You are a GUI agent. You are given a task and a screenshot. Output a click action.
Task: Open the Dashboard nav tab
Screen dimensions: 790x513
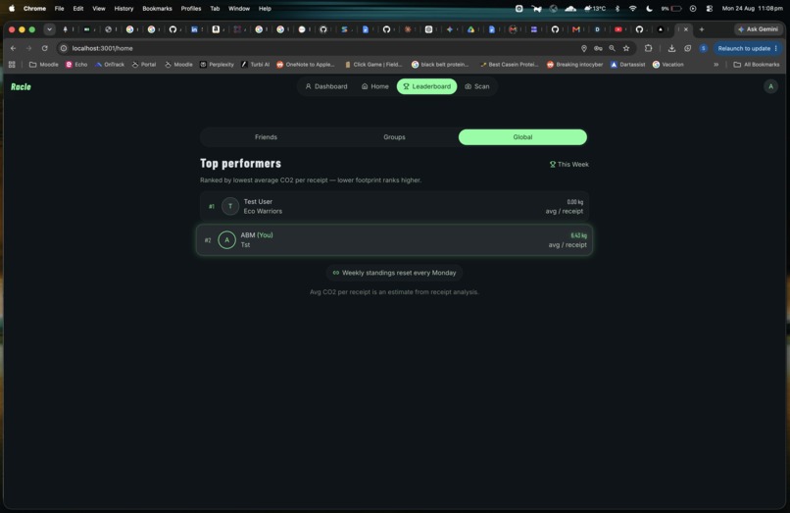click(x=326, y=86)
